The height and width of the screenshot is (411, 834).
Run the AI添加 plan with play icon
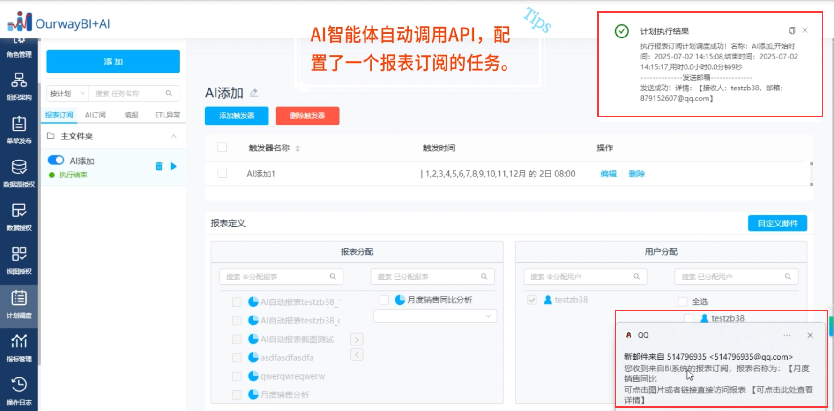click(174, 167)
